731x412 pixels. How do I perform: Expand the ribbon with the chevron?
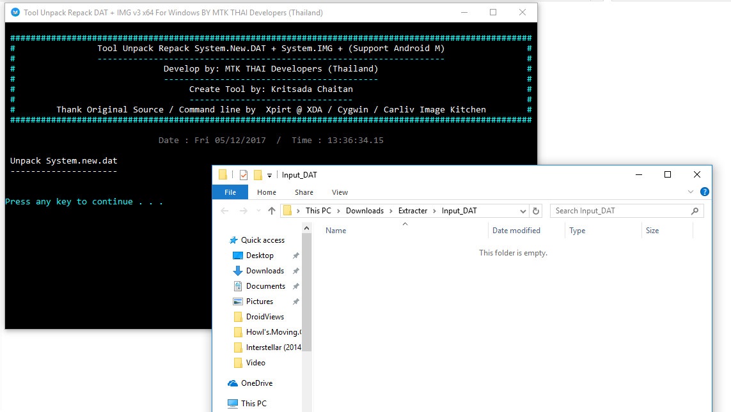[691, 192]
